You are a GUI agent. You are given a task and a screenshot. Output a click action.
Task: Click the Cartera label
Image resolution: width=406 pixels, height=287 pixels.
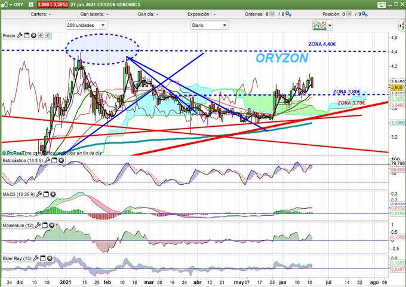point(39,14)
